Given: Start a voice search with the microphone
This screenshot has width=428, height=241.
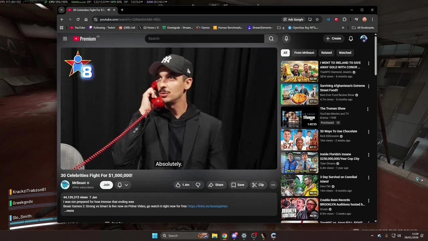Looking at the screenshot, I should pyautogui.click(x=286, y=38).
